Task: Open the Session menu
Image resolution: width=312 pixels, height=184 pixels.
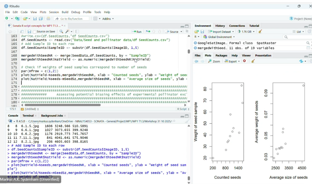Action: coord(54,12)
